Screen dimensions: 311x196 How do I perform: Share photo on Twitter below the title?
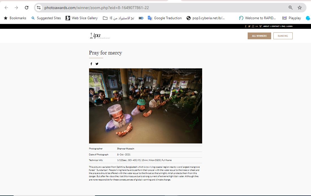(97, 64)
